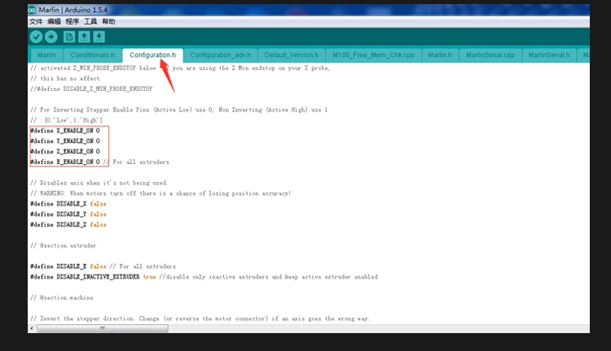The image size is (611, 351).
Task: Click the 'false' value after DISABLE_Y
Action: (x=98, y=214)
